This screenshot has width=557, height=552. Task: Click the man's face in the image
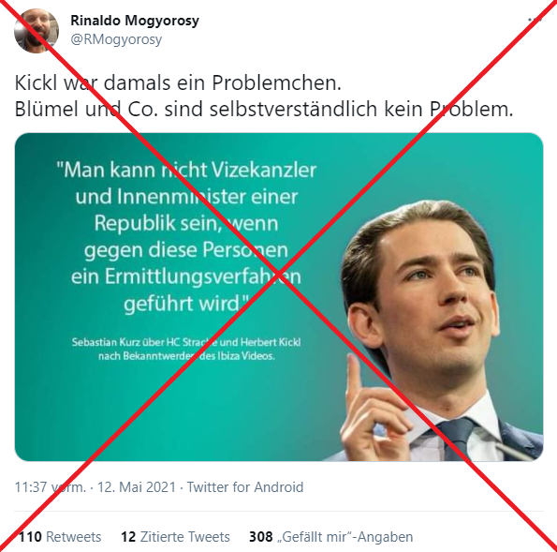point(437,295)
